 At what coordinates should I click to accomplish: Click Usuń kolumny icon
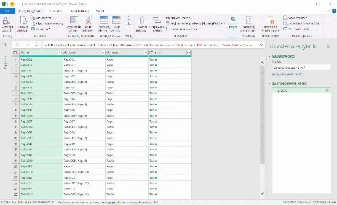pyautogui.click(x=88, y=20)
